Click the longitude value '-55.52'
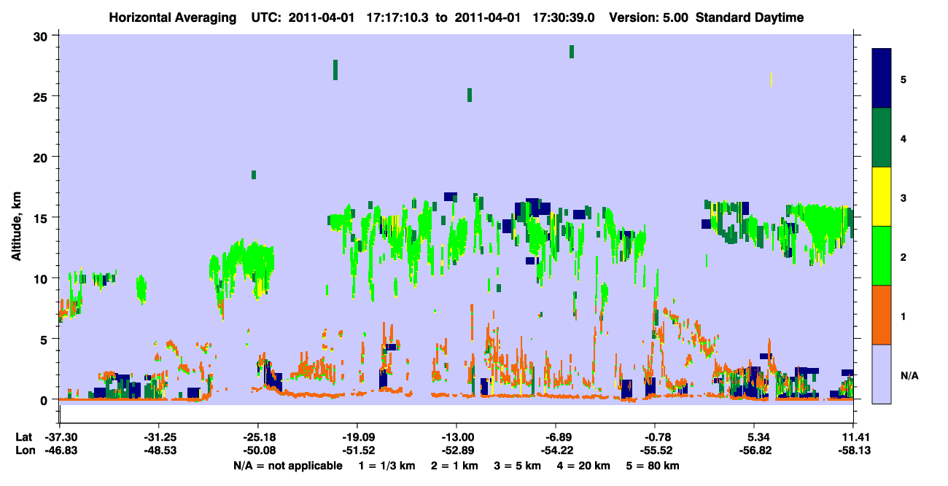This screenshot has width=948, height=486. [656, 450]
